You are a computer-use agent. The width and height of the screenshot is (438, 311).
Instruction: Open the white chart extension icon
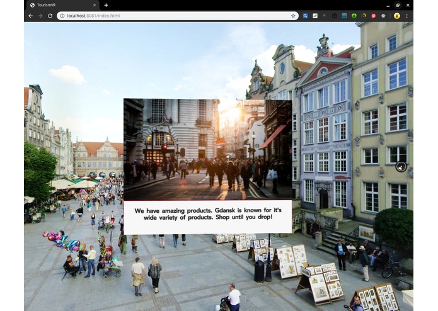click(x=315, y=16)
